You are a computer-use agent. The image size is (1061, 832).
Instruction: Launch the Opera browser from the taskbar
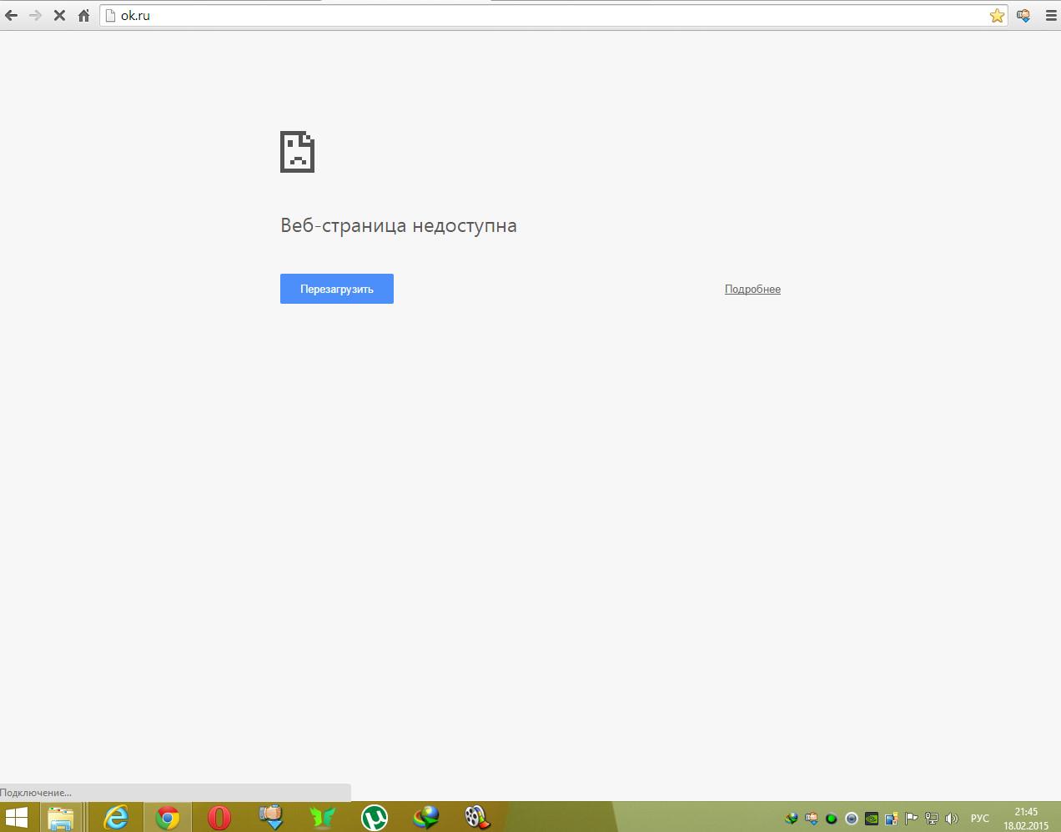(219, 817)
